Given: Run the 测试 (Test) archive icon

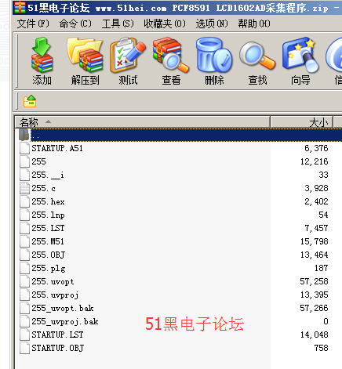Looking at the screenshot, I should point(128,62).
